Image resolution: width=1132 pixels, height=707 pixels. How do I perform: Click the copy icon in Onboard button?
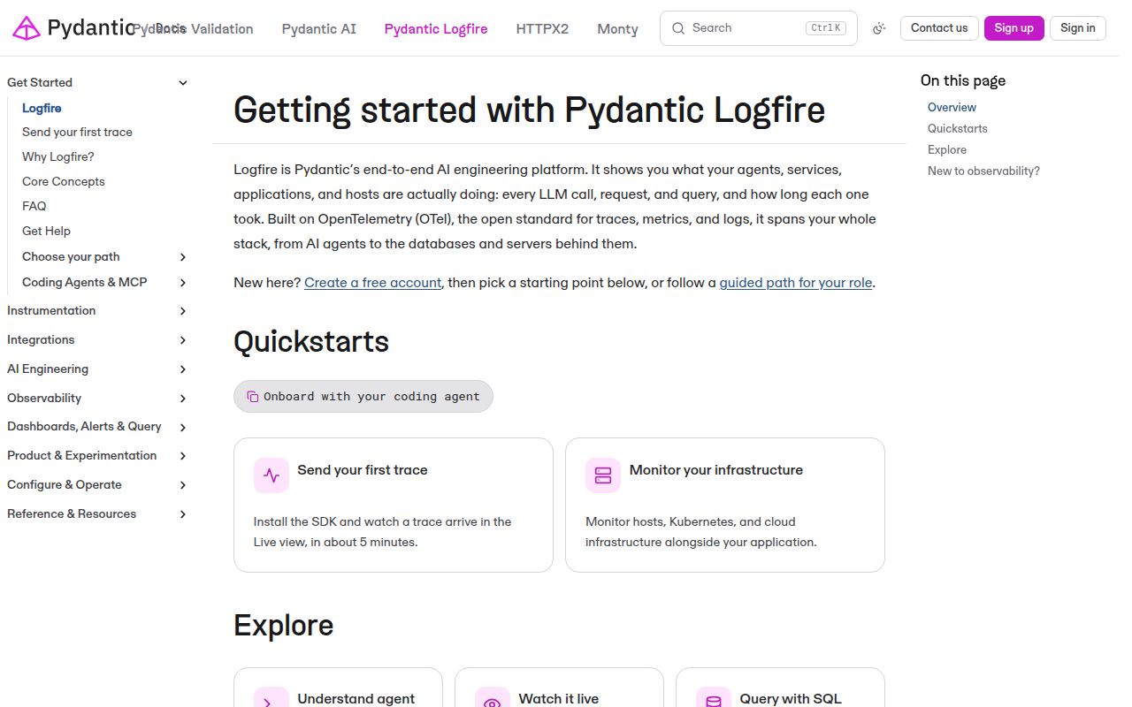click(x=252, y=397)
